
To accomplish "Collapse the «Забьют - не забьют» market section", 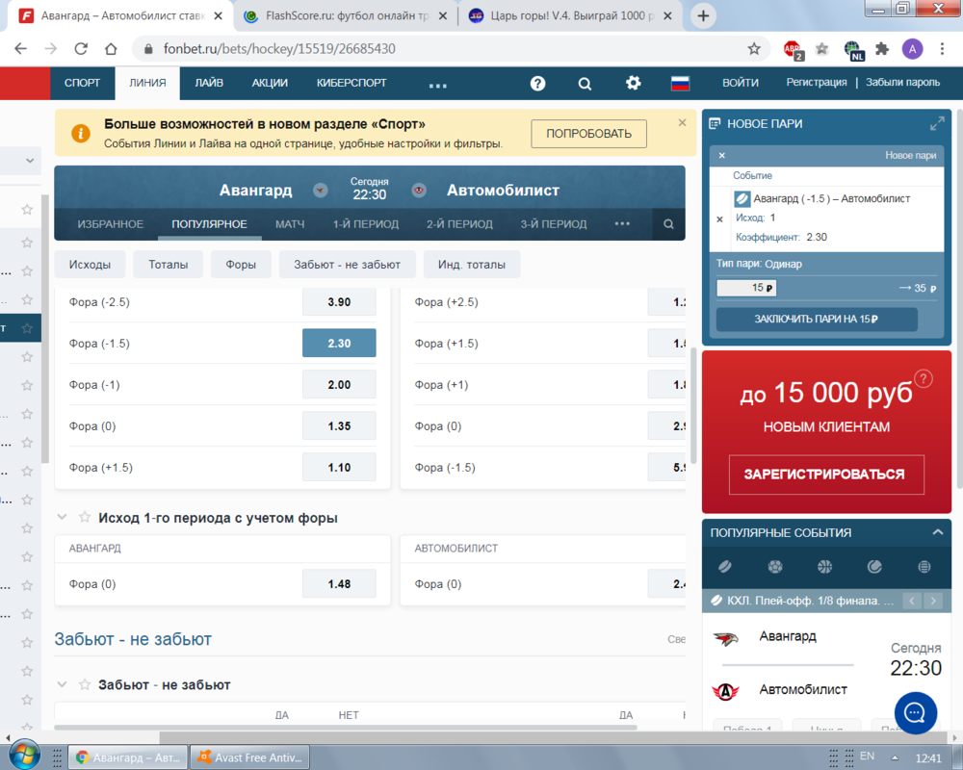I will [x=62, y=684].
